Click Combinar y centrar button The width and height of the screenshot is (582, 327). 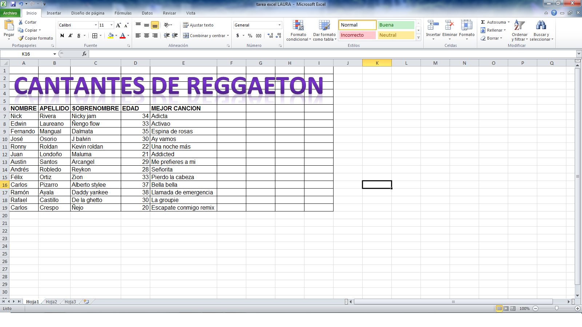204,36
